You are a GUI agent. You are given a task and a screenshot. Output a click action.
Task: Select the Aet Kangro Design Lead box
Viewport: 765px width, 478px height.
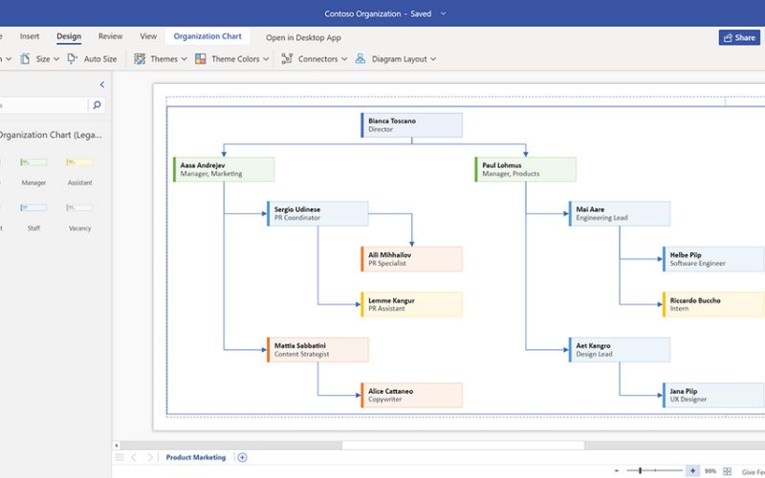(620, 350)
